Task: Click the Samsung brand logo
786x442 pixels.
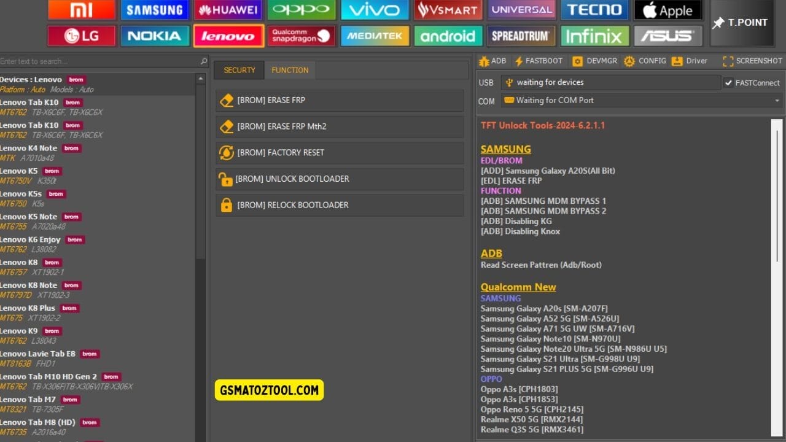Action: coord(155,10)
